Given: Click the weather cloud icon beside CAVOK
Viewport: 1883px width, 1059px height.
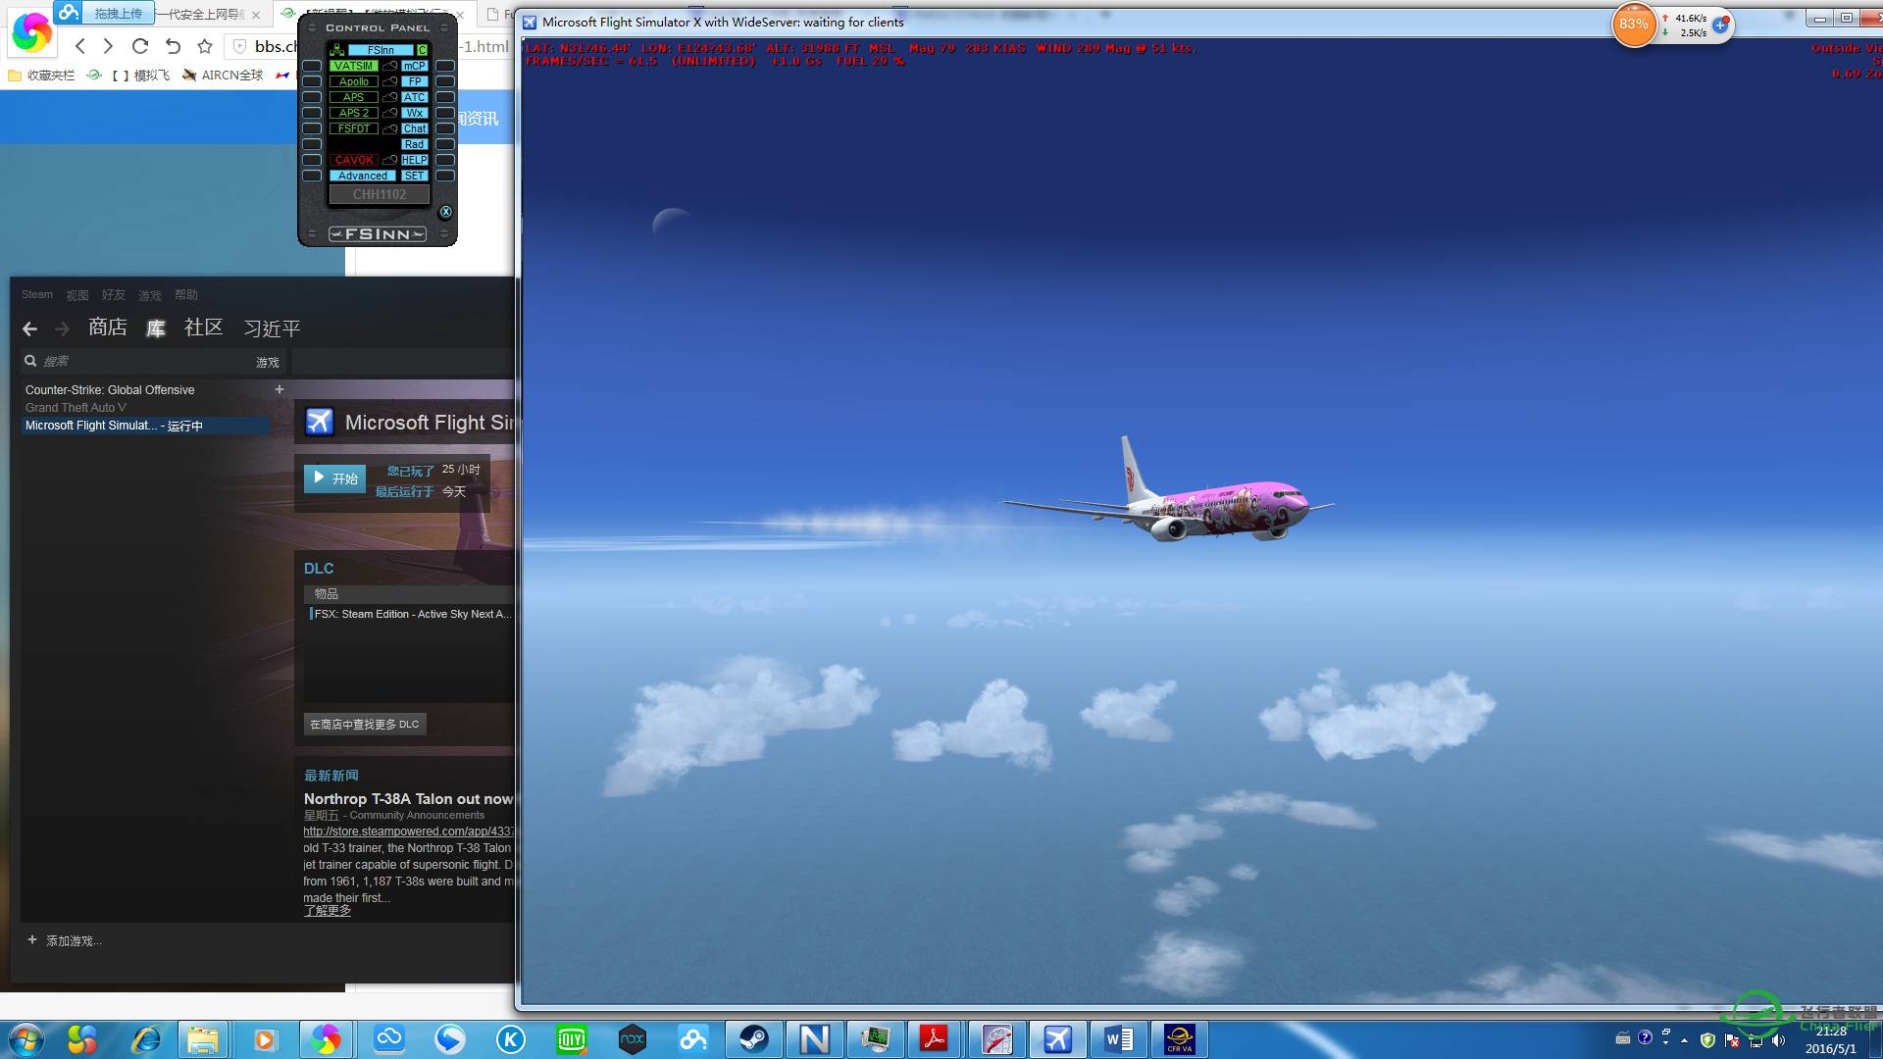Looking at the screenshot, I should pyautogui.click(x=389, y=160).
